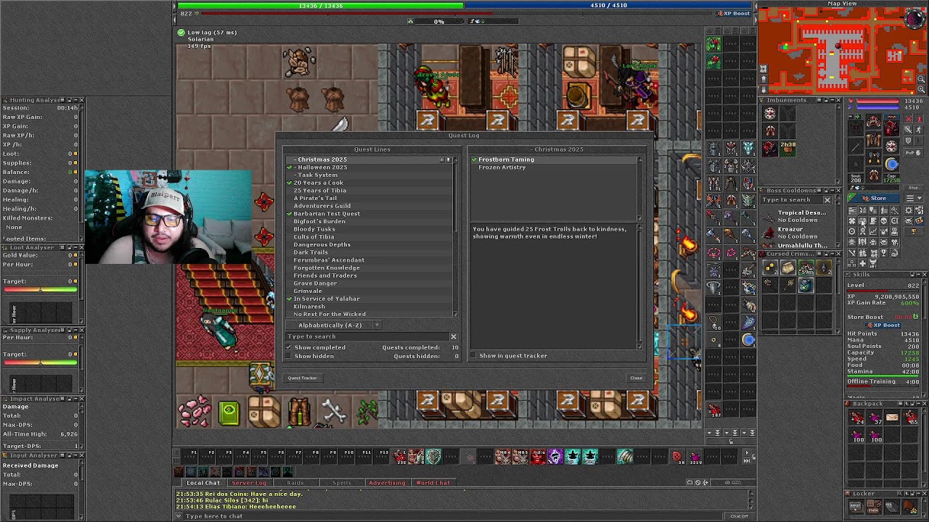
Task: Adjust the Loot Analyser target slider
Action: (41, 290)
